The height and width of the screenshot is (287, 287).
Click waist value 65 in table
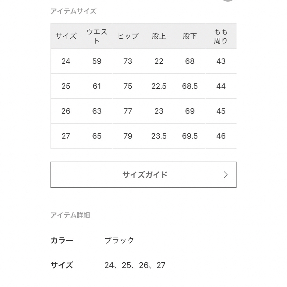(97, 136)
